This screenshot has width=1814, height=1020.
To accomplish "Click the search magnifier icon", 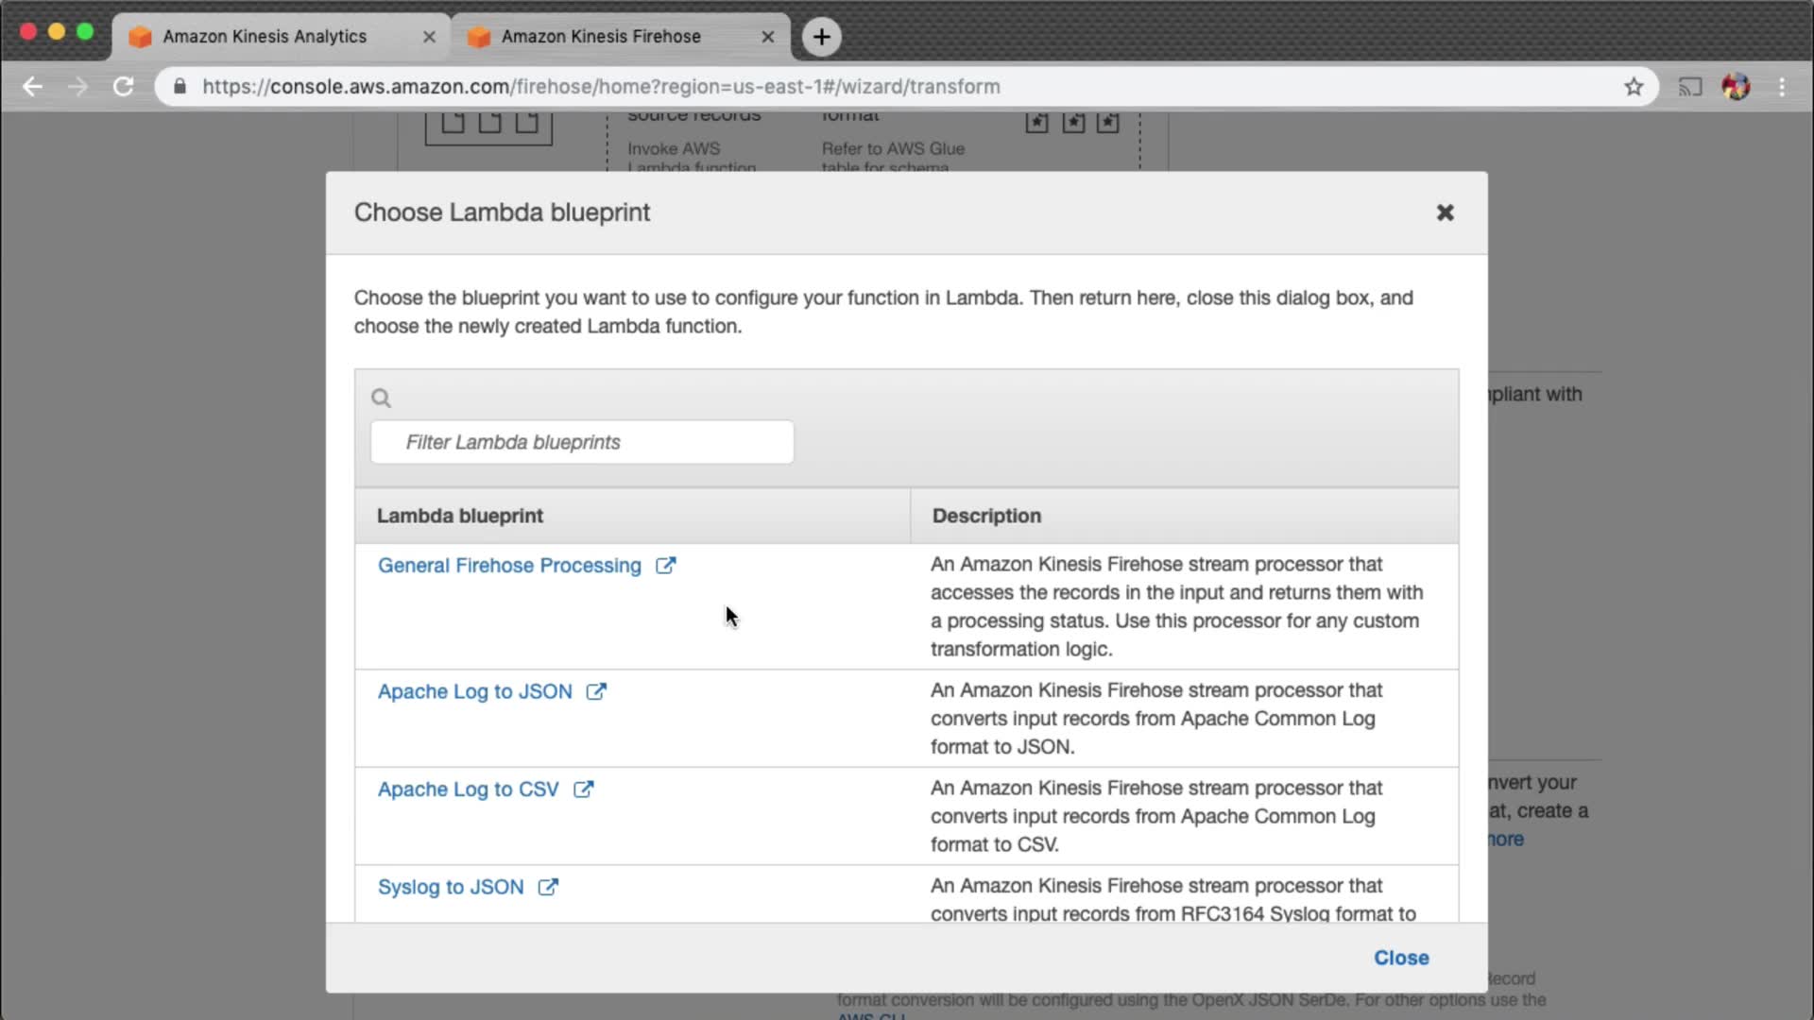I will (381, 399).
